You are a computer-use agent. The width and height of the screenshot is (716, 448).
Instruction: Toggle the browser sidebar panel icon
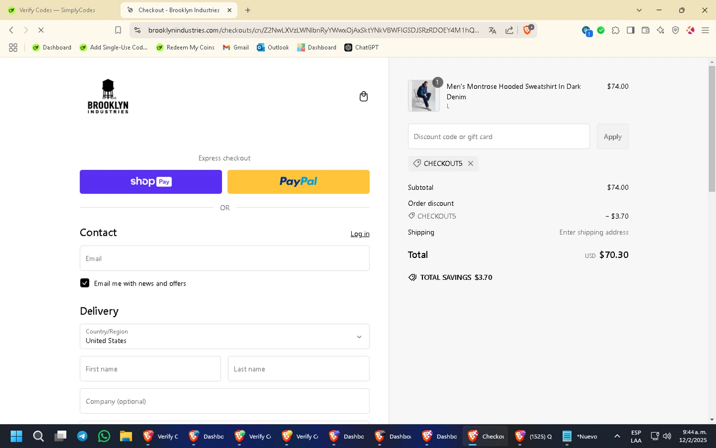coord(631,30)
